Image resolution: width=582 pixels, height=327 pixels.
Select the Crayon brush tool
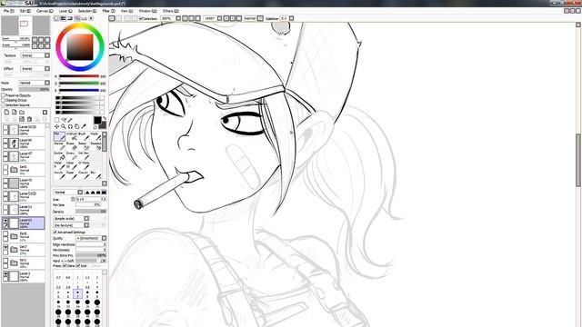pos(85,175)
